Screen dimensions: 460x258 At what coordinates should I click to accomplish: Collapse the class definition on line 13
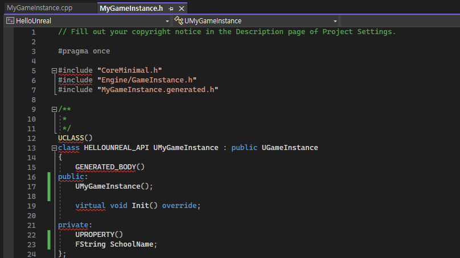(x=54, y=148)
